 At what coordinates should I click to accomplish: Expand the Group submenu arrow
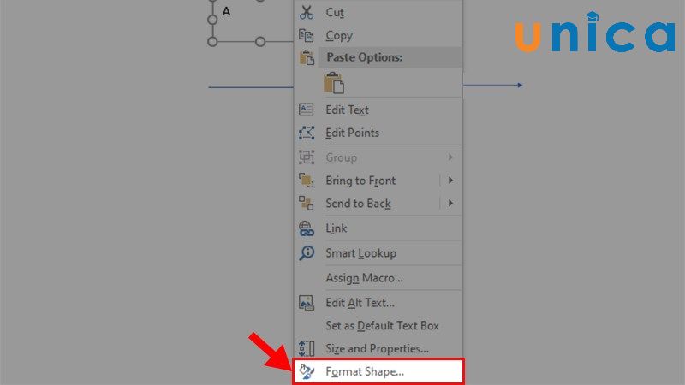[x=450, y=157]
